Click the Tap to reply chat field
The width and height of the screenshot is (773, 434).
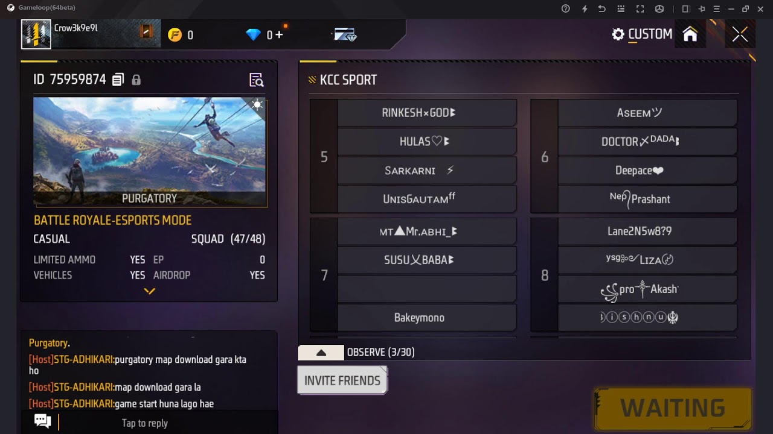click(x=145, y=423)
